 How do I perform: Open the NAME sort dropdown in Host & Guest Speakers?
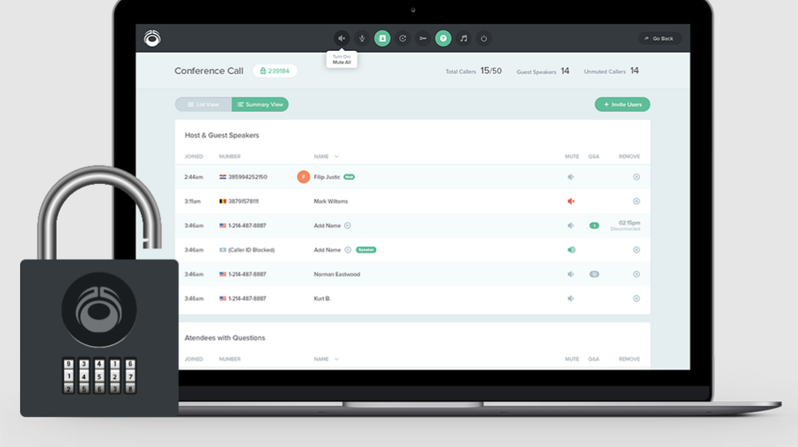[337, 156]
